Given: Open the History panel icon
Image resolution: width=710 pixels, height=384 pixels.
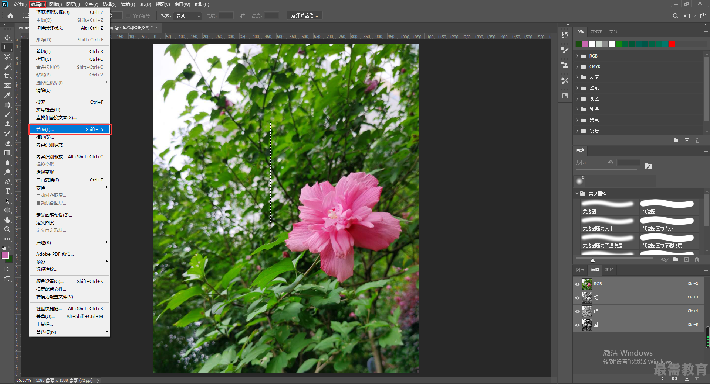Looking at the screenshot, I should 565,35.
